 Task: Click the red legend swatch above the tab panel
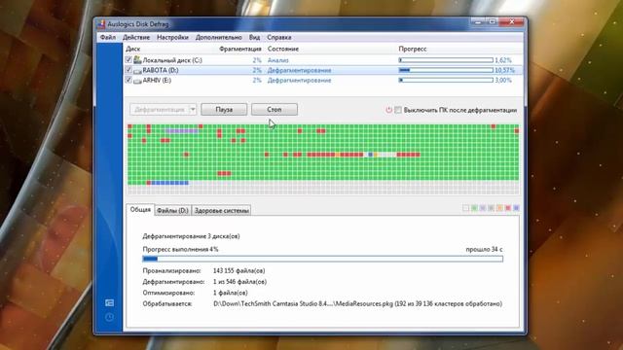click(508, 208)
